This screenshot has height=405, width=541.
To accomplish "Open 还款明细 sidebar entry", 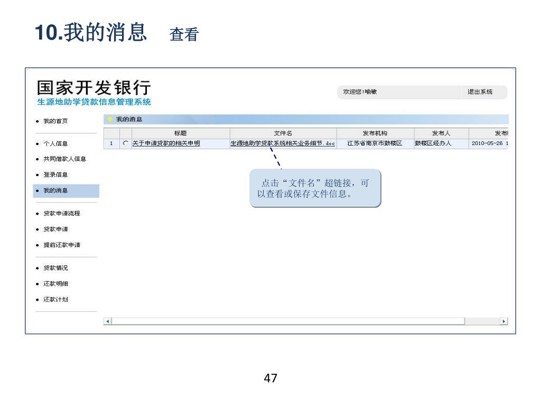I will point(55,284).
